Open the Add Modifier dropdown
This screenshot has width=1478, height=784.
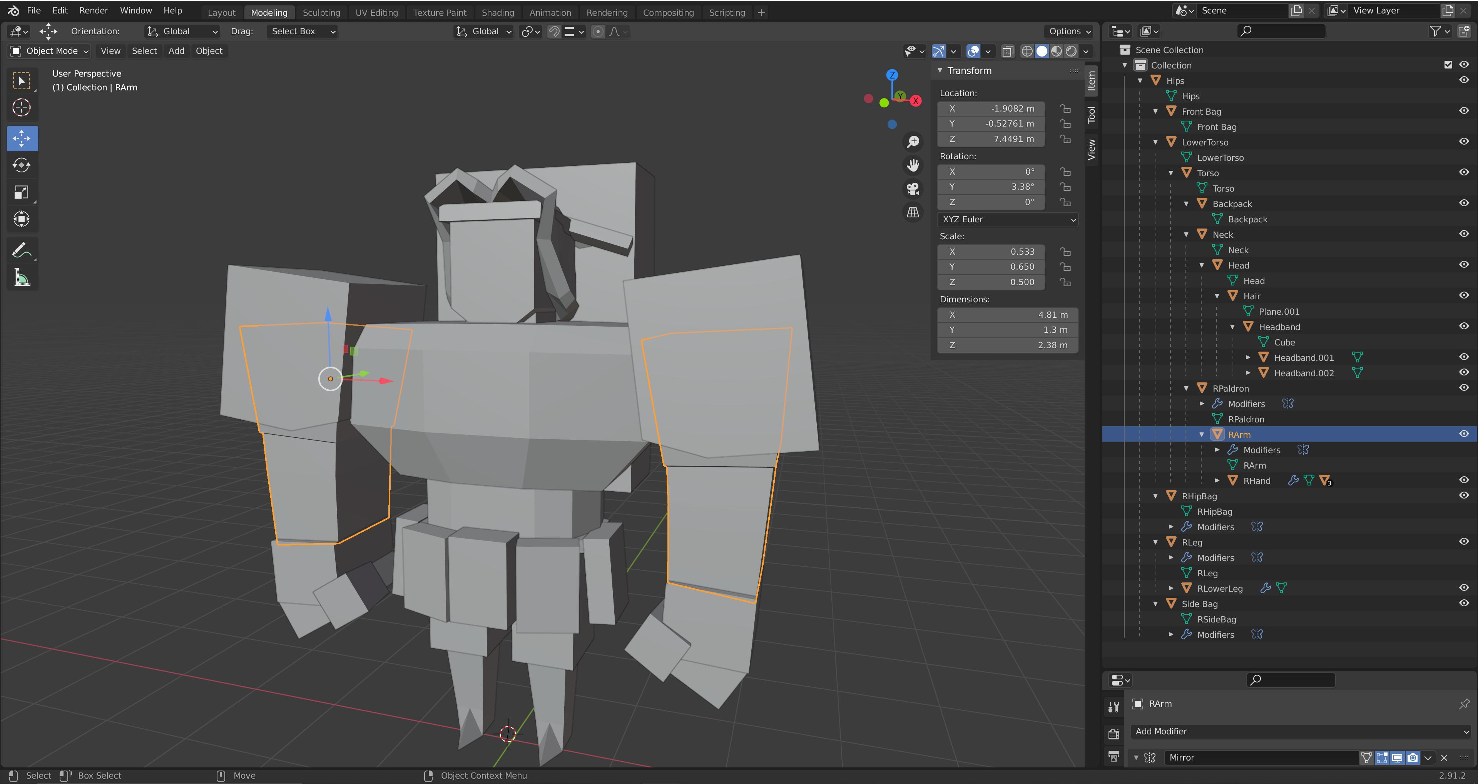pos(1300,731)
